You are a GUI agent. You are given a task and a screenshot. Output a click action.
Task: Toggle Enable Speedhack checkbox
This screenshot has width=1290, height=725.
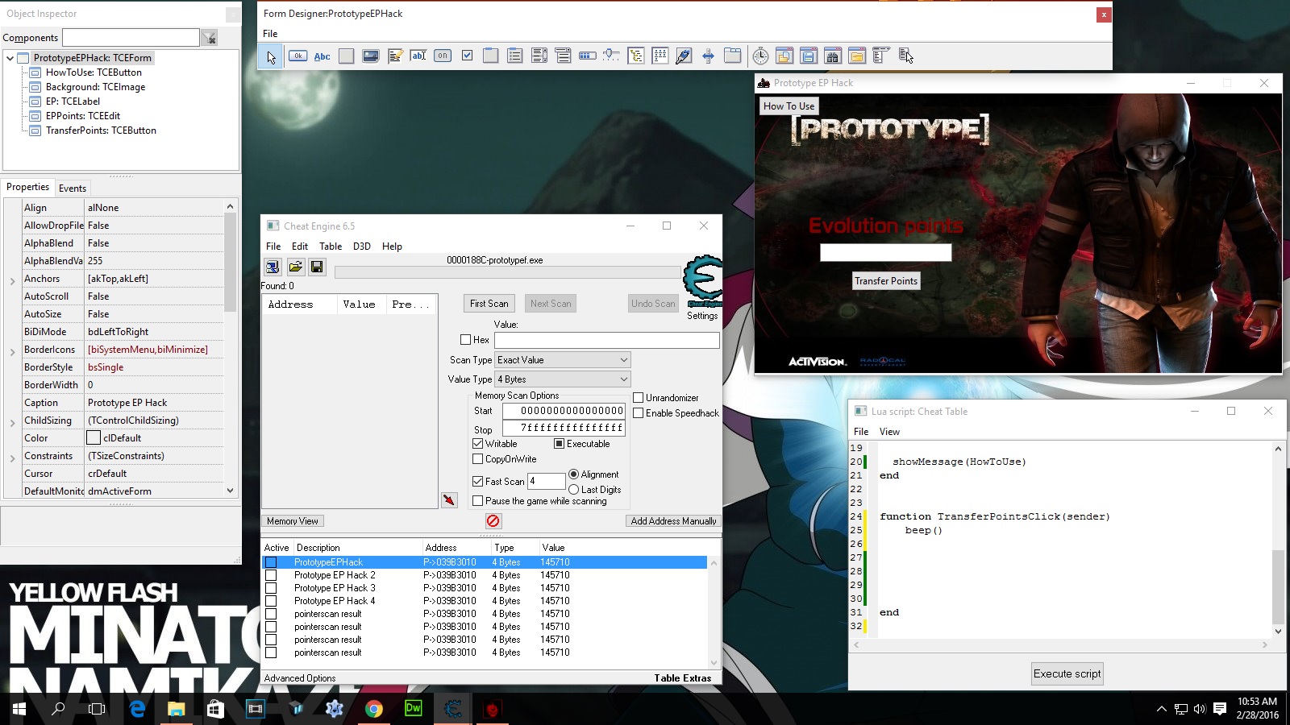pyautogui.click(x=639, y=413)
